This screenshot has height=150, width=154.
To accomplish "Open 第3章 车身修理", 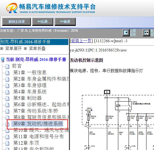I will (30, 85).
